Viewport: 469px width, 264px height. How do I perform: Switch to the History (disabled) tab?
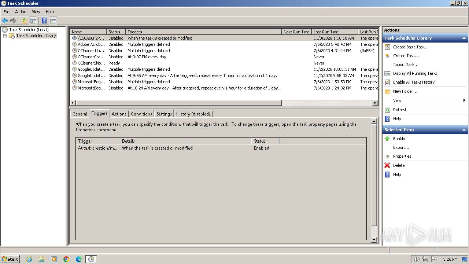193,114
